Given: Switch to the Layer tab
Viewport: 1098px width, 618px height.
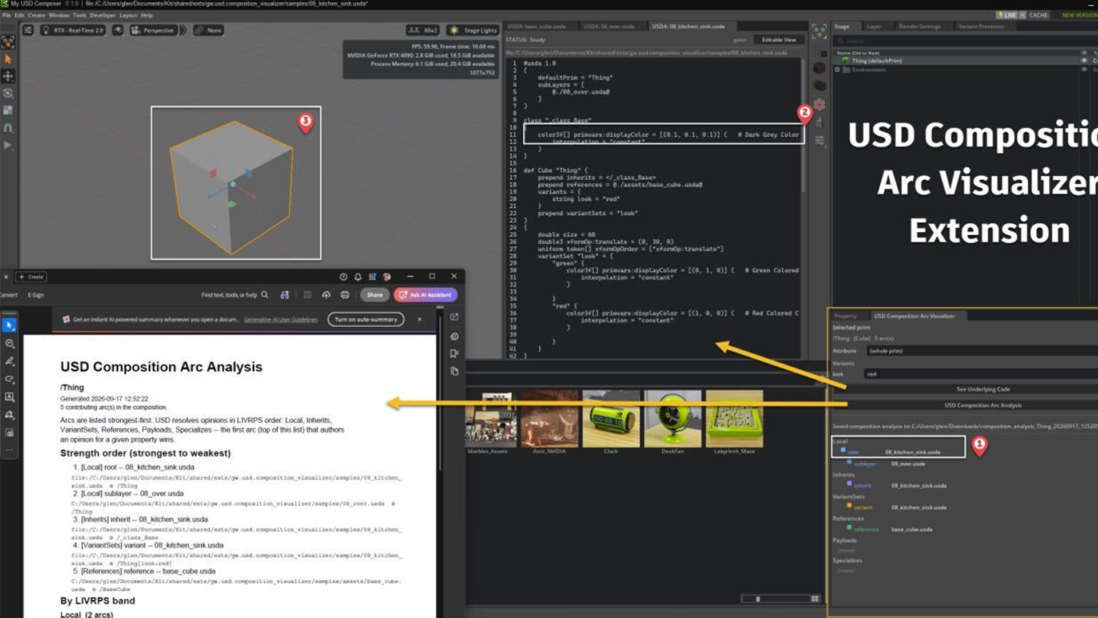Looking at the screenshot, I should (873, 26).
